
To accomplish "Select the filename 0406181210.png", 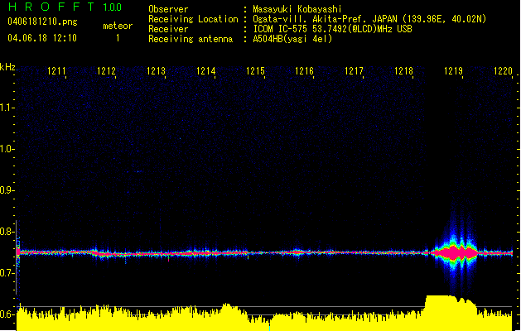I will click(x=42, y=22).
